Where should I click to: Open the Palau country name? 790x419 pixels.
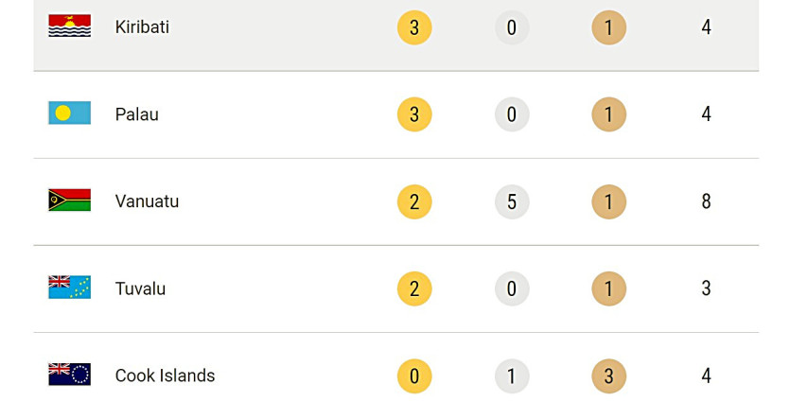(x=137, y=114)
